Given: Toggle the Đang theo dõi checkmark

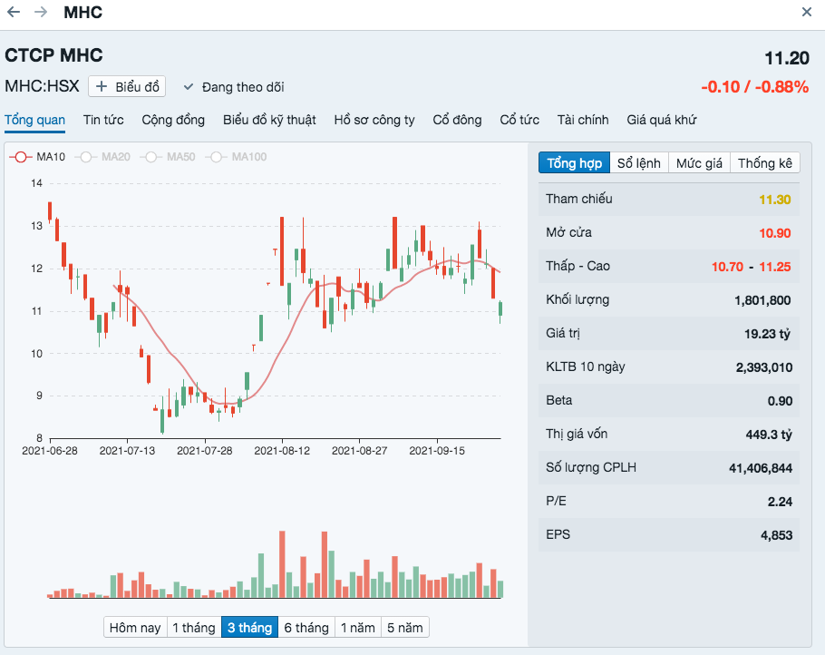Looking at the screenshot, I should coord(234,87).
